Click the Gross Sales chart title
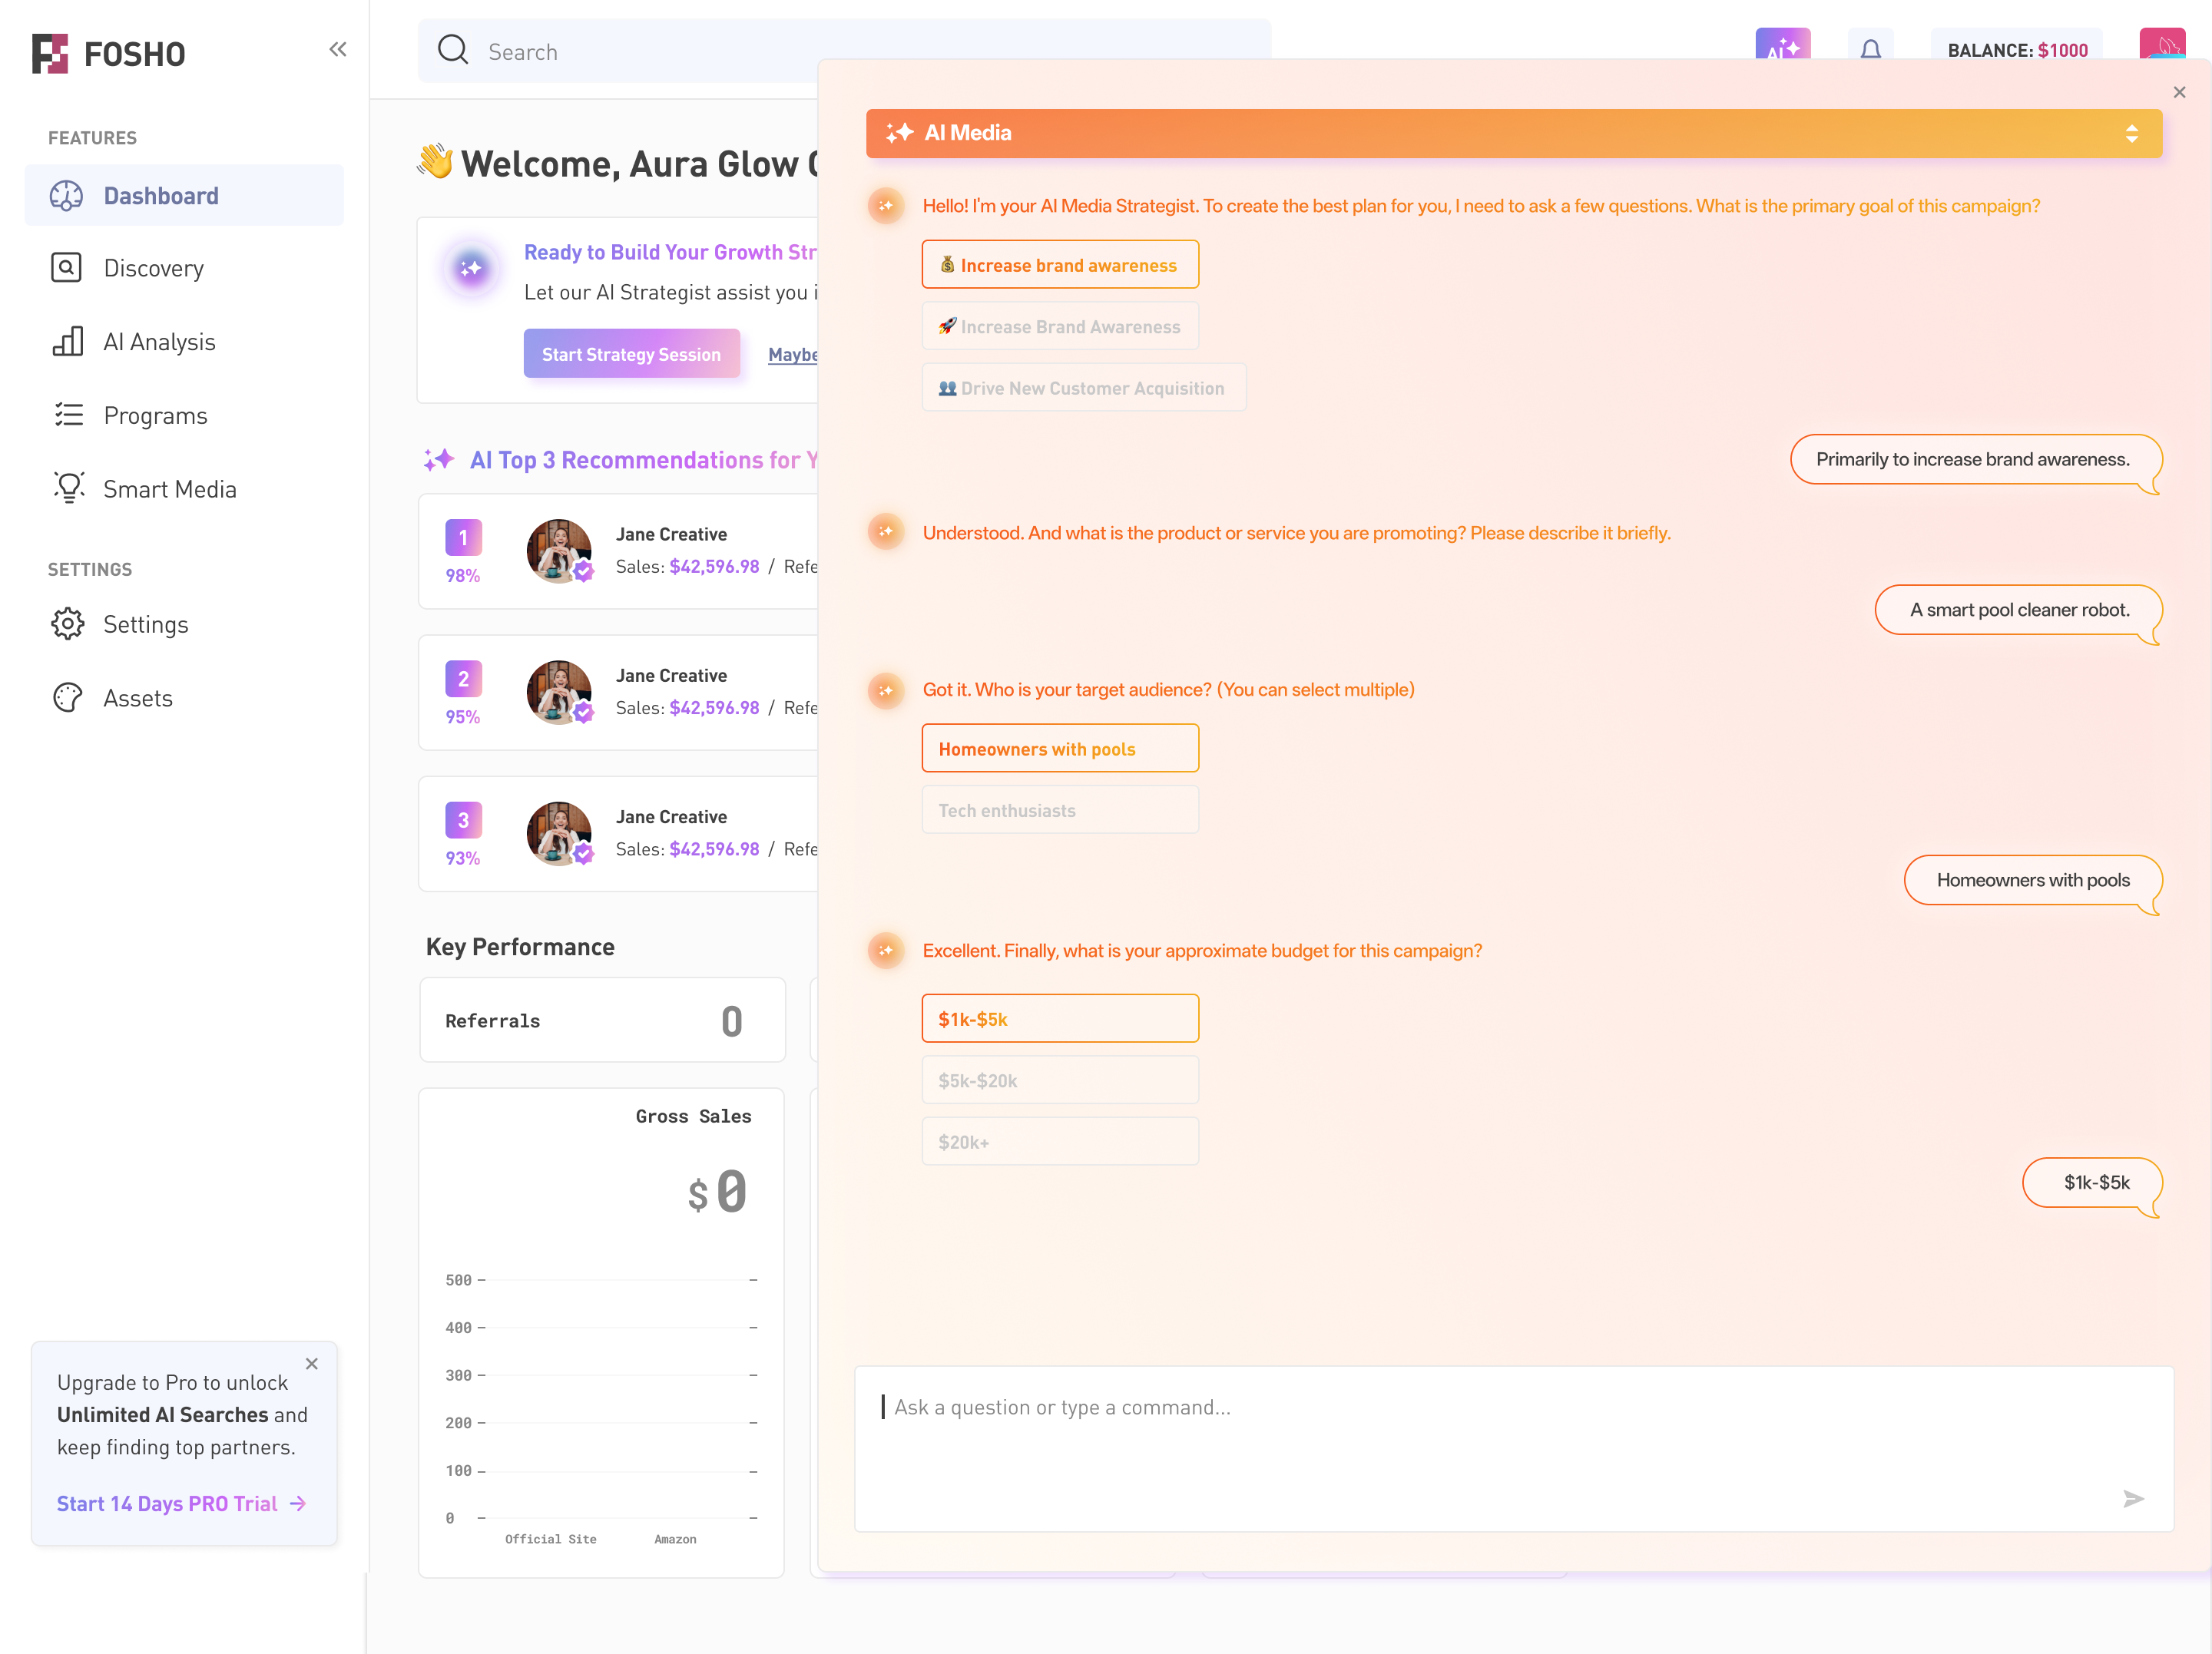Viewport: 2212px width, 1654px height. 693,1116
